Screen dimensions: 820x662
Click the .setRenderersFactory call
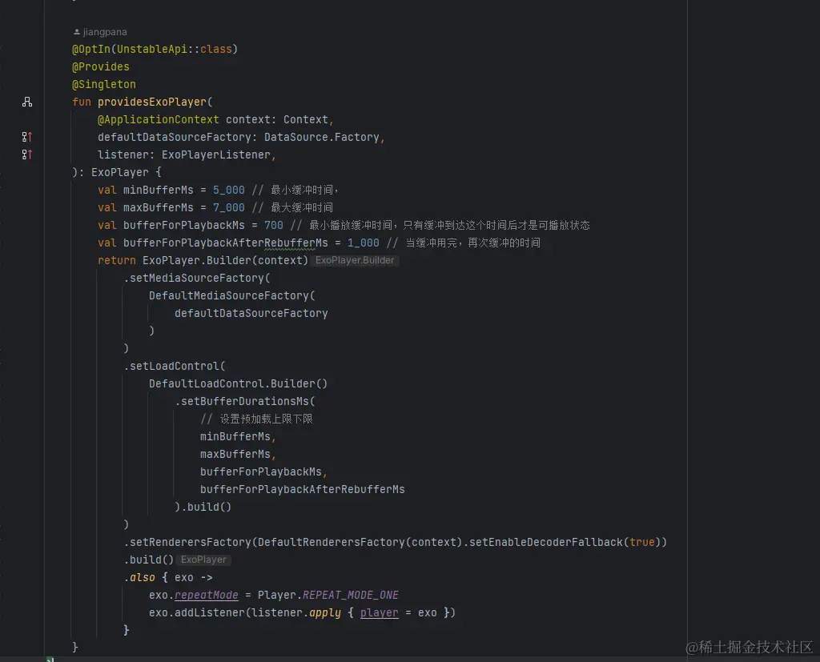pyautogui.click(x=187, y=542)
